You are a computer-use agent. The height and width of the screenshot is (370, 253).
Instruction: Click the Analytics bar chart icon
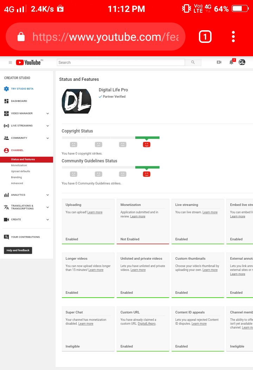point(6,195)
